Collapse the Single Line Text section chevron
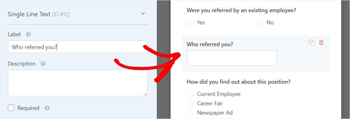 click(x=143, y=13)
